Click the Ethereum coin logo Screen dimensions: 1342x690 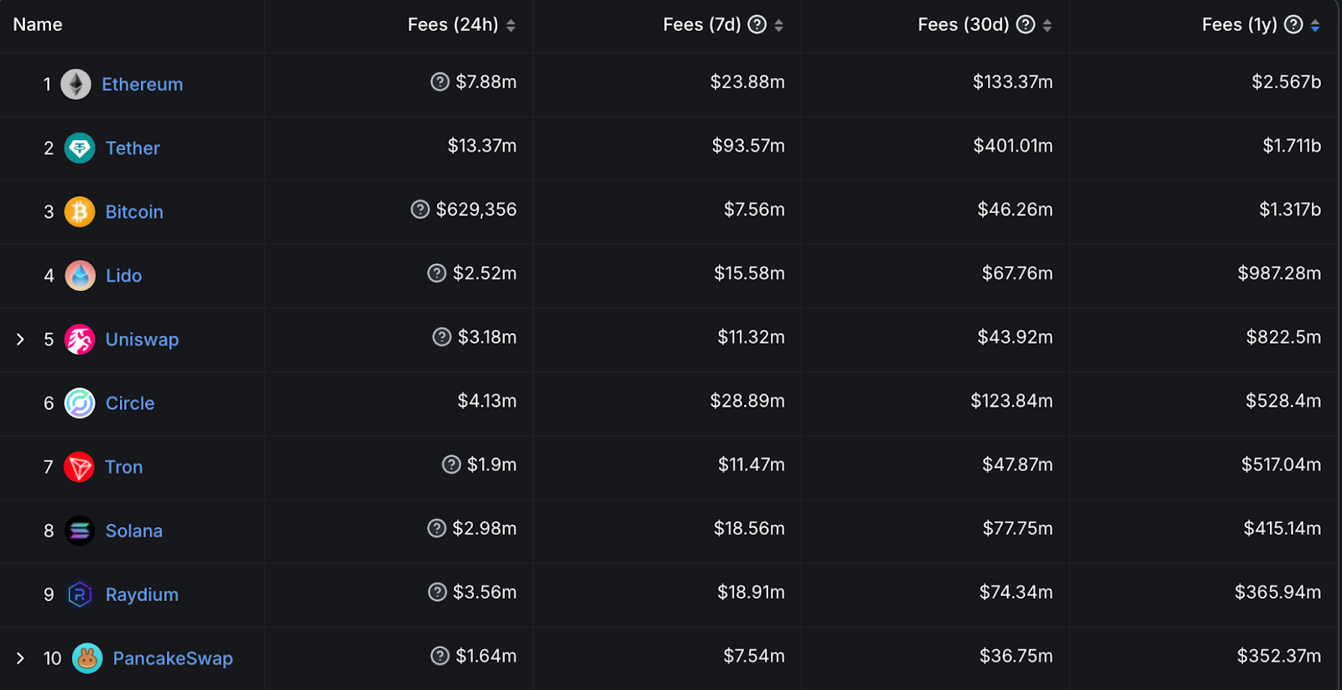pyautogui.click(x=75, y=84)
